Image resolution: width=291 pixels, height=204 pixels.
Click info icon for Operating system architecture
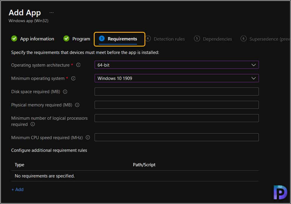pyautogui.click(x=78, y=65)
